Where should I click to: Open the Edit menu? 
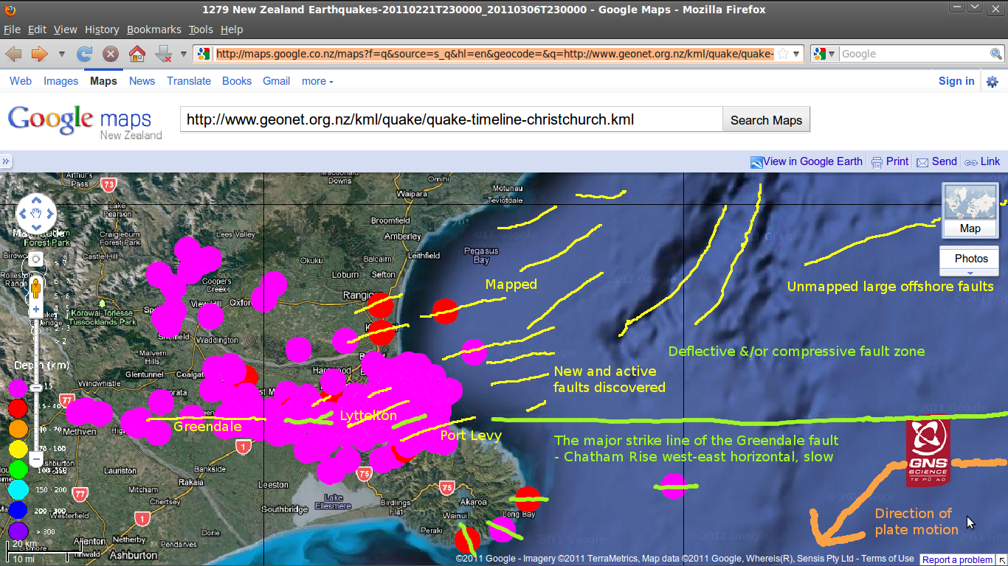(x=37, y=29)
